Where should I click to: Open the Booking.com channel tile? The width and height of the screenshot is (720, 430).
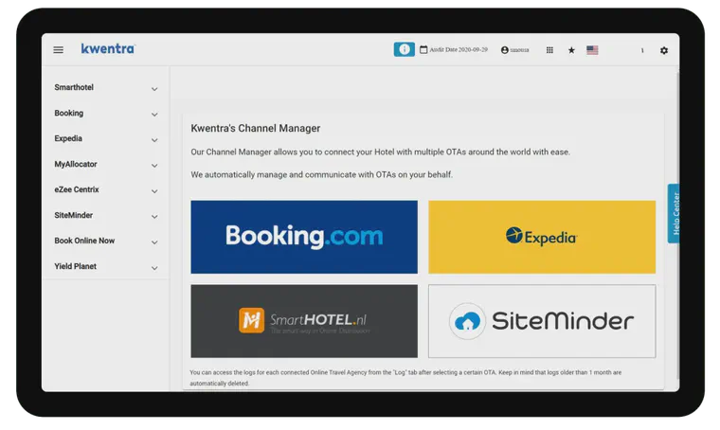click(304, 237)
